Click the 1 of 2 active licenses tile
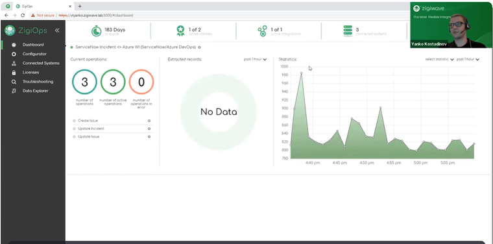This screenshot has height=244, width=493. (194, 30)
